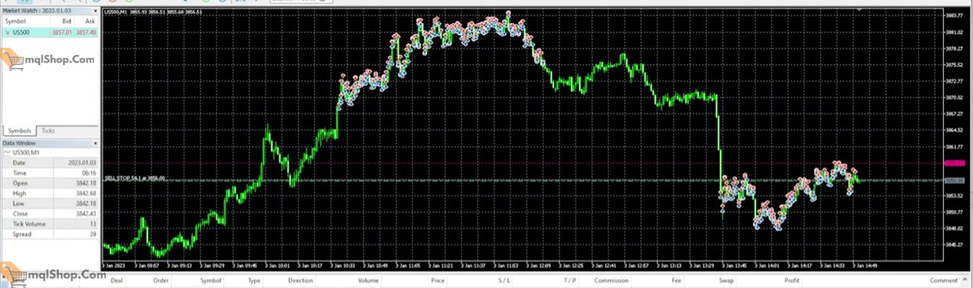The image size is (973, 288).
Task: Sort history by Deal column
Action: click(117, 280)
